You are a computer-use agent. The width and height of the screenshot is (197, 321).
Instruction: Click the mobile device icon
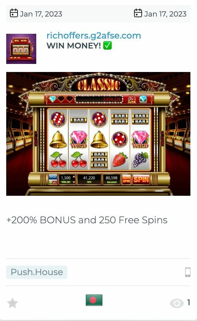pyautogui.click(x=187, y=272)
